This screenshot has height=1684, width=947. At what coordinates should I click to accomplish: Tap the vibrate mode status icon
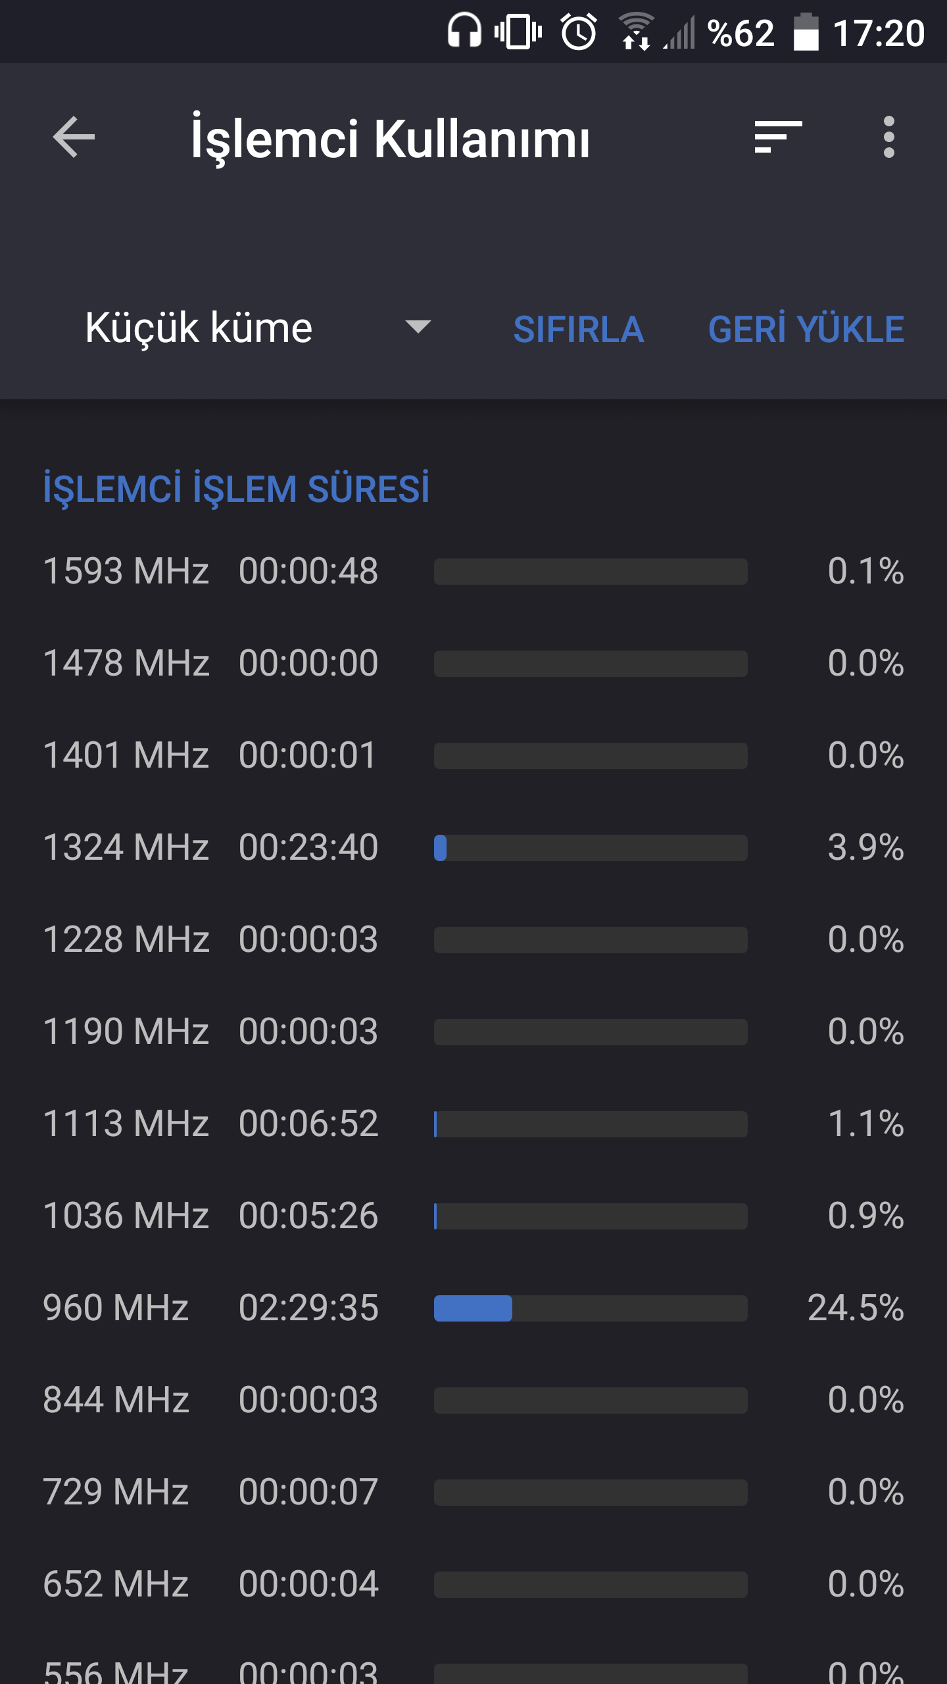518,32
